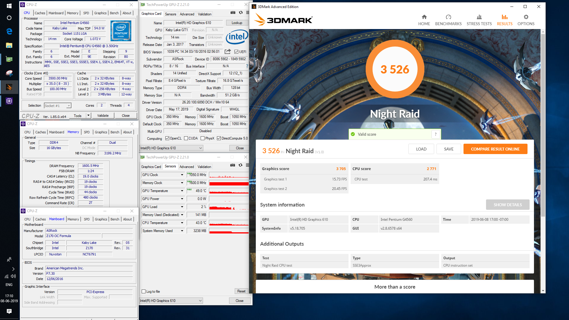
Task: Click GPU Name field in GPU-Z
Action: coord(193,23)
